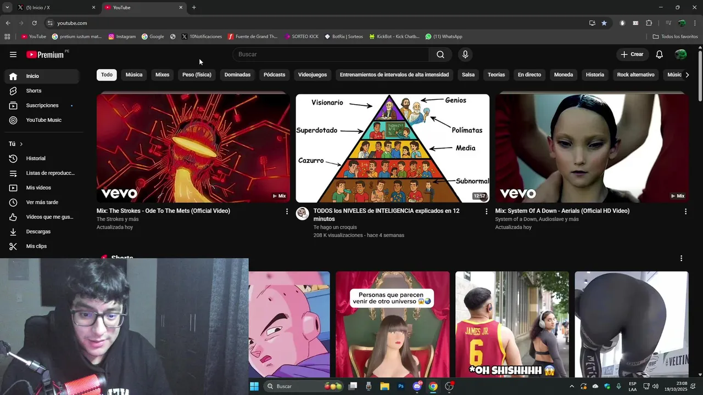Open Photoshop from the taskbar
This screenshot has width=703, height=395.
(401, 386)
